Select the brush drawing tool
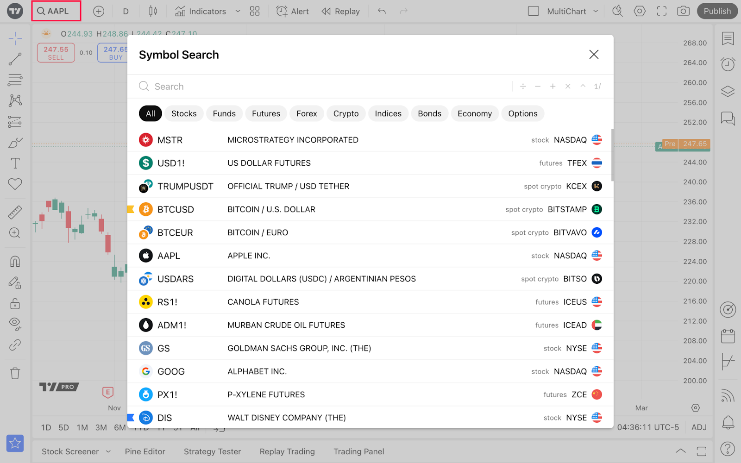The image size is (741, 463). (x=15, y=143)
